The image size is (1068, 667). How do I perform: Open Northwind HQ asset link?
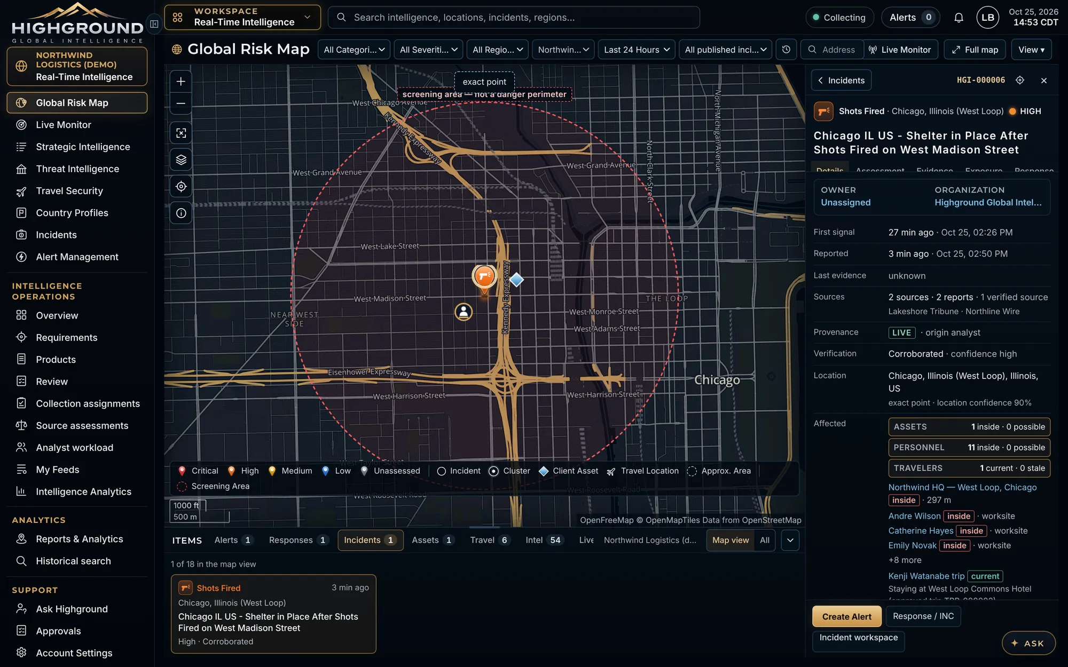(x=962, y=487)
